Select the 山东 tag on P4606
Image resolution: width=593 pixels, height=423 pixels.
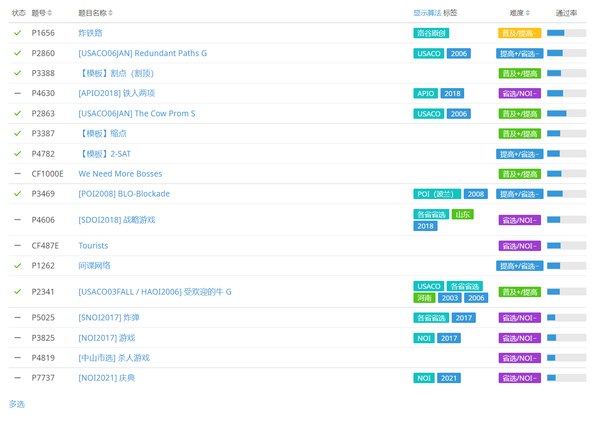463,214
